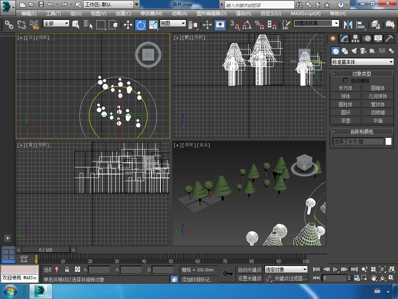Enable the 自动栅格 checkbox
The image size is (398, 299).
[x=346, y=81]
